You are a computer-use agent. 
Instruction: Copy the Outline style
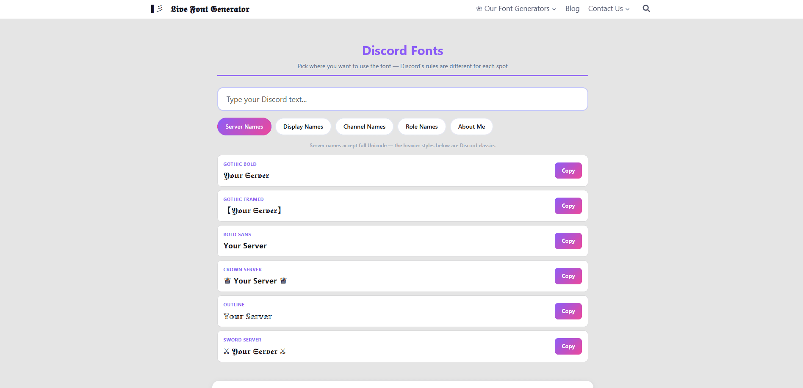click(x=568, y=311)
